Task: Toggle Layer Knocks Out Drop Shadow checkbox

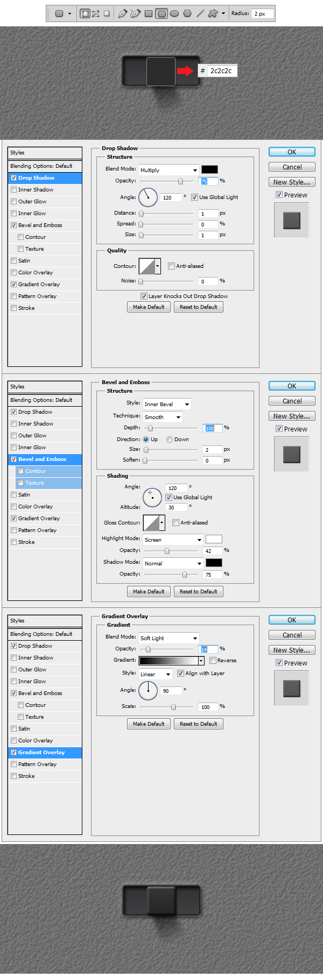Action: [x=144, y=296]
